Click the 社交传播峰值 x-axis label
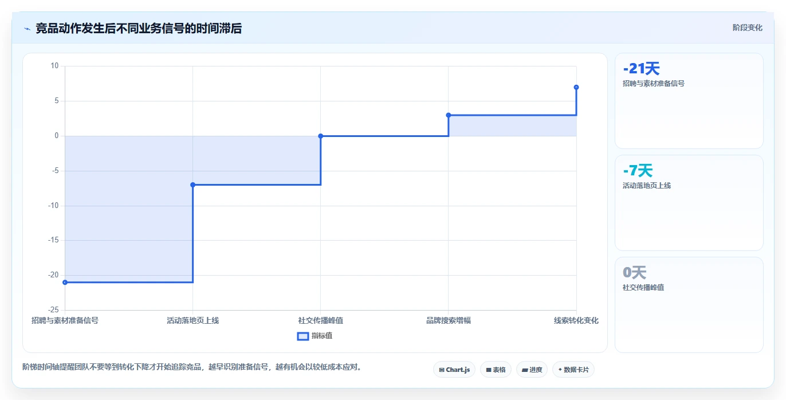786x400 pixels. coord(320,320)
